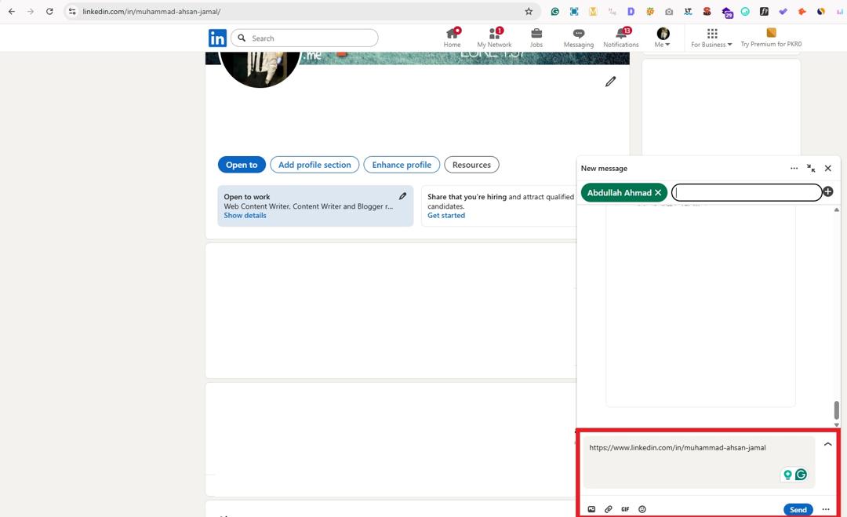Screen dimensions: 847x517
Task: Click the Grammarly lightbulb suggestion icon
Action: [787, 475]
